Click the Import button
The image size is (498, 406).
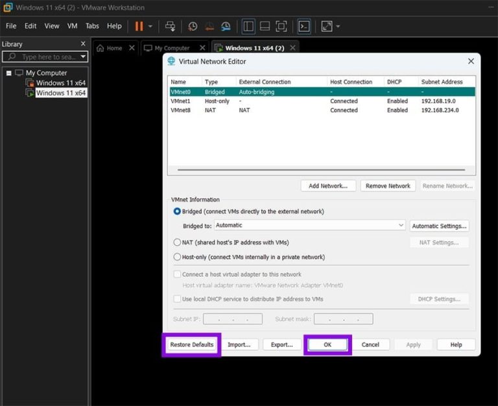[239, 344]
